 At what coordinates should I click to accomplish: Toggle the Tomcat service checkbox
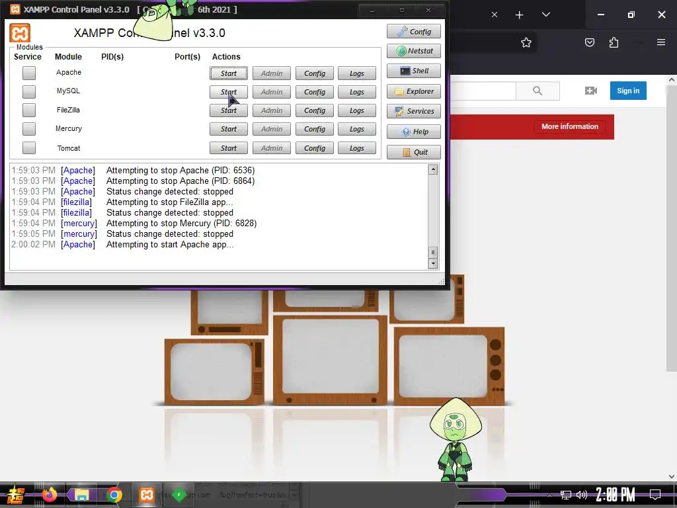pos(29,148)
